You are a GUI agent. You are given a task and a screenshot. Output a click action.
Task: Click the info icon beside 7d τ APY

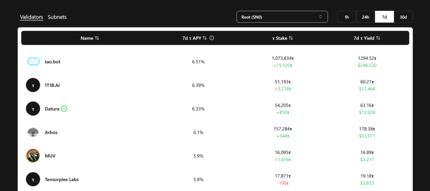(212, 38)
